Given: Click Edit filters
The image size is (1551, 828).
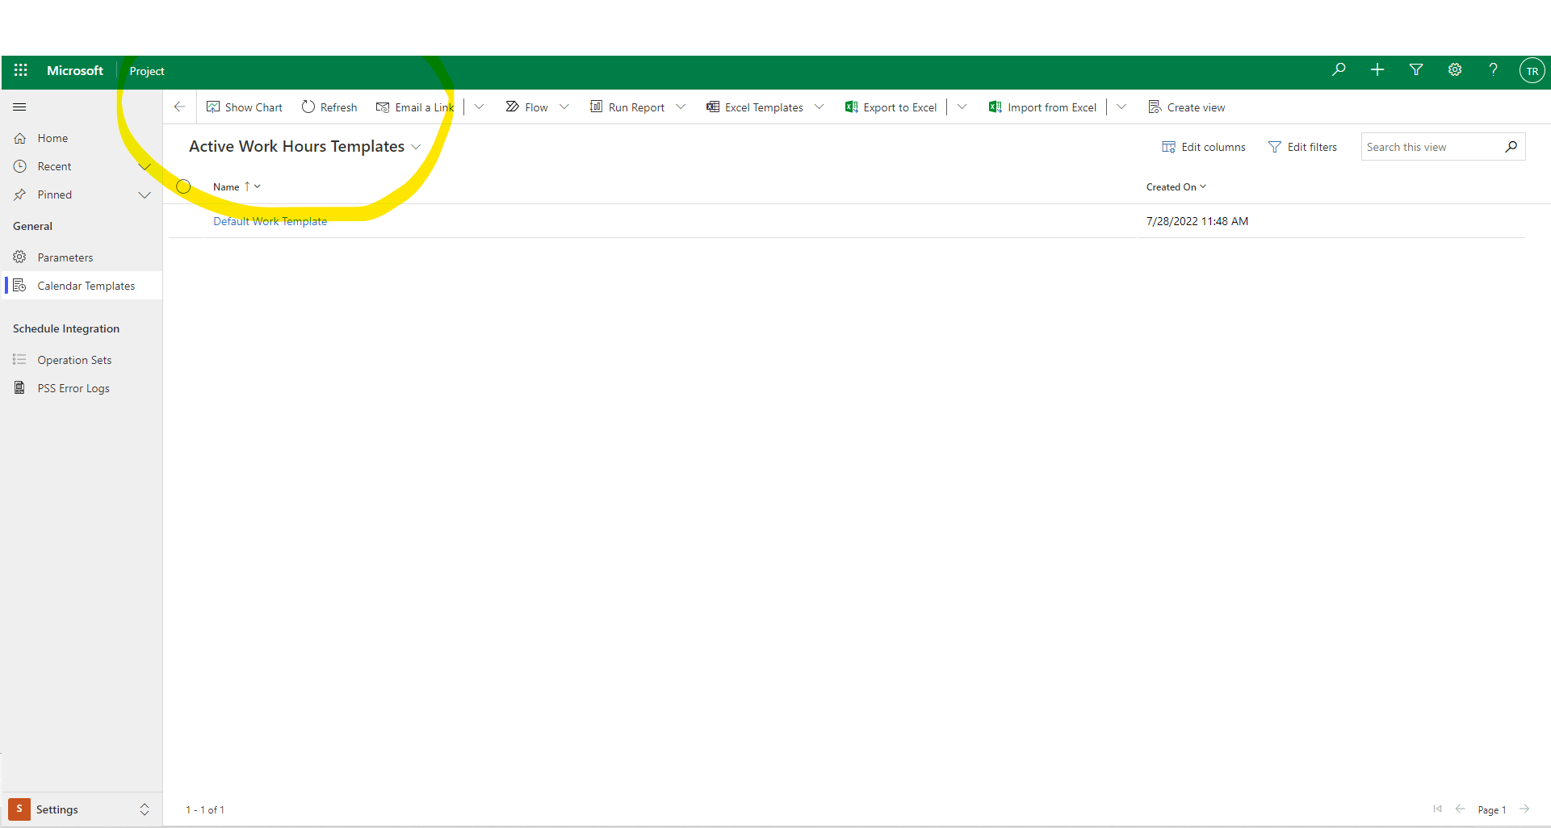Looking at the screenshot, I should point(1303,147).
